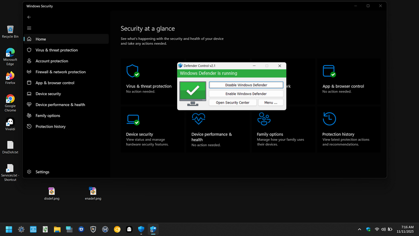This screenshot has width=419, height=236.
Task: Click the Defender Control taskbar icon
Action: [x=153, y=229]
